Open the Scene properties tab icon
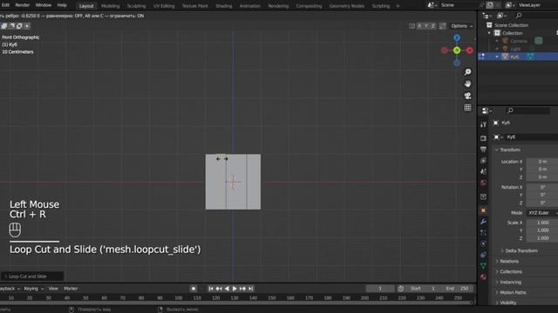The height and width of the screenshot is (313, 558). coord(483,172)
